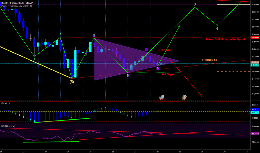
Task: Click the -2.0000 Fisher scale value
Action: [x=255, y=118]
